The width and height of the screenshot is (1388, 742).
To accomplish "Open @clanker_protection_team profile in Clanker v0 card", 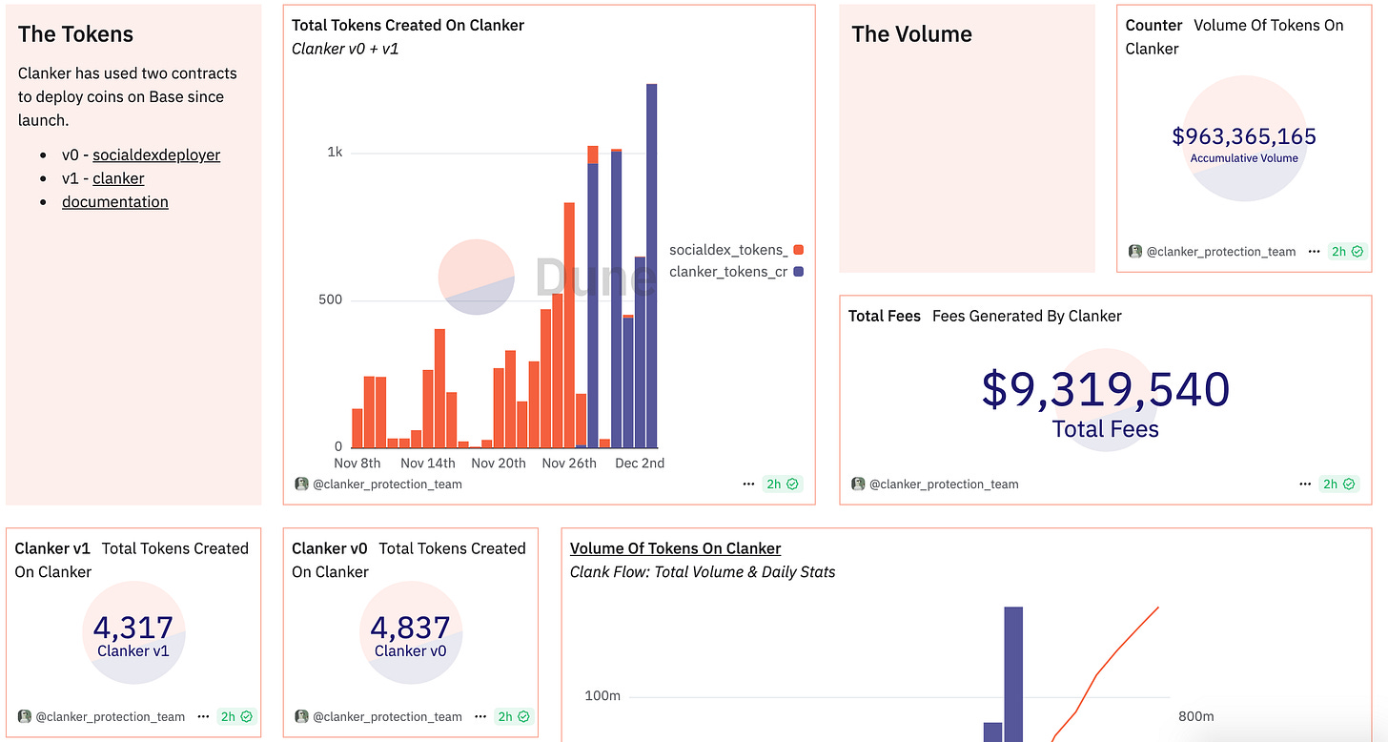I will tap(387, 716).
